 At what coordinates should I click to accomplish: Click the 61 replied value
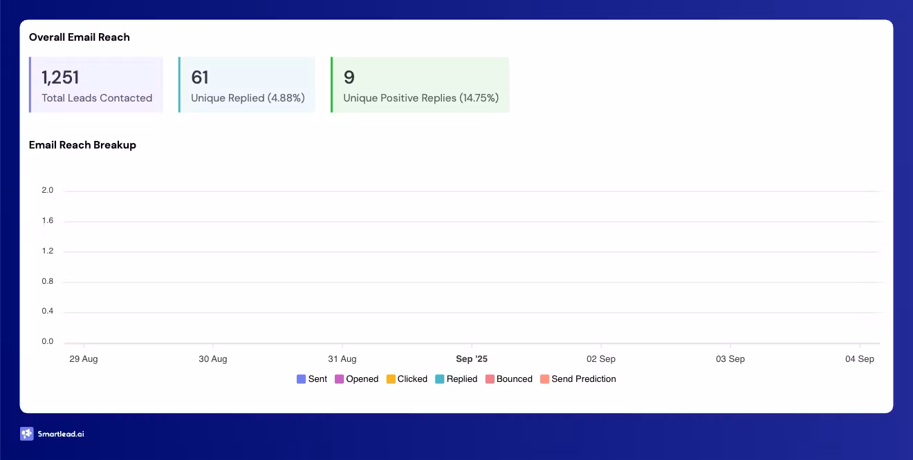click(x=200, y=77)
